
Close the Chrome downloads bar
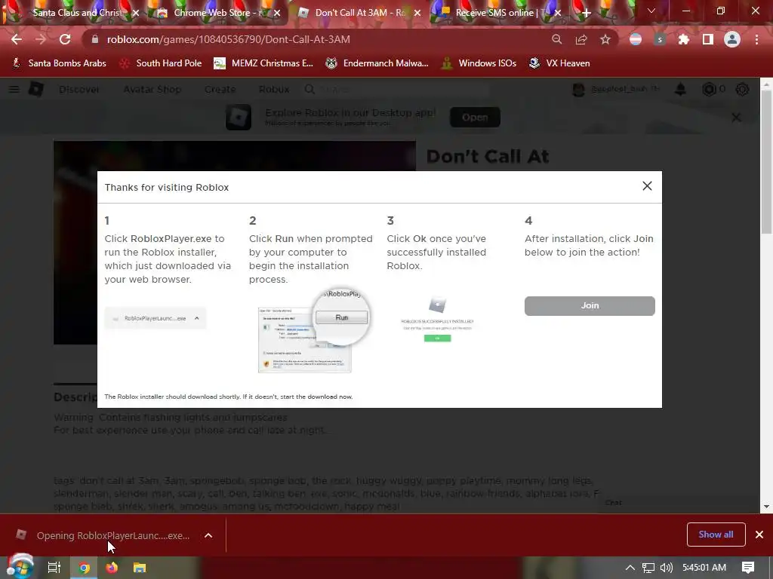pos(759,535)
